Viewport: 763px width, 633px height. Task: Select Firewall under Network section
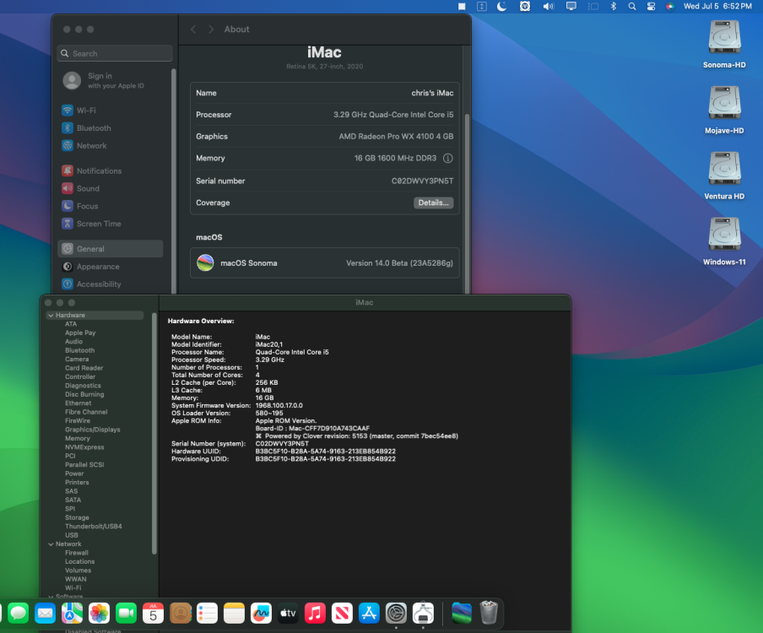(77, 553)
